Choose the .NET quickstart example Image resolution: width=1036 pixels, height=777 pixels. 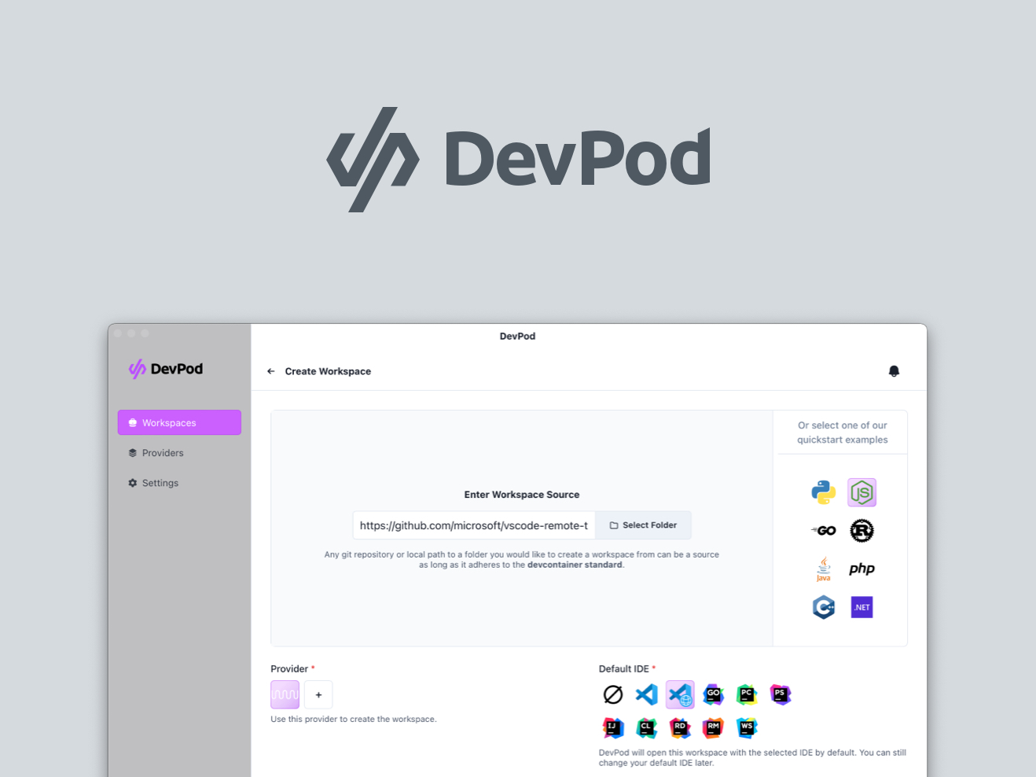861,607
